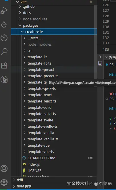Click the clipboard icon beside the terminal
The height and width of the screenshot is (190, 116).
click(x=100, y=63)
